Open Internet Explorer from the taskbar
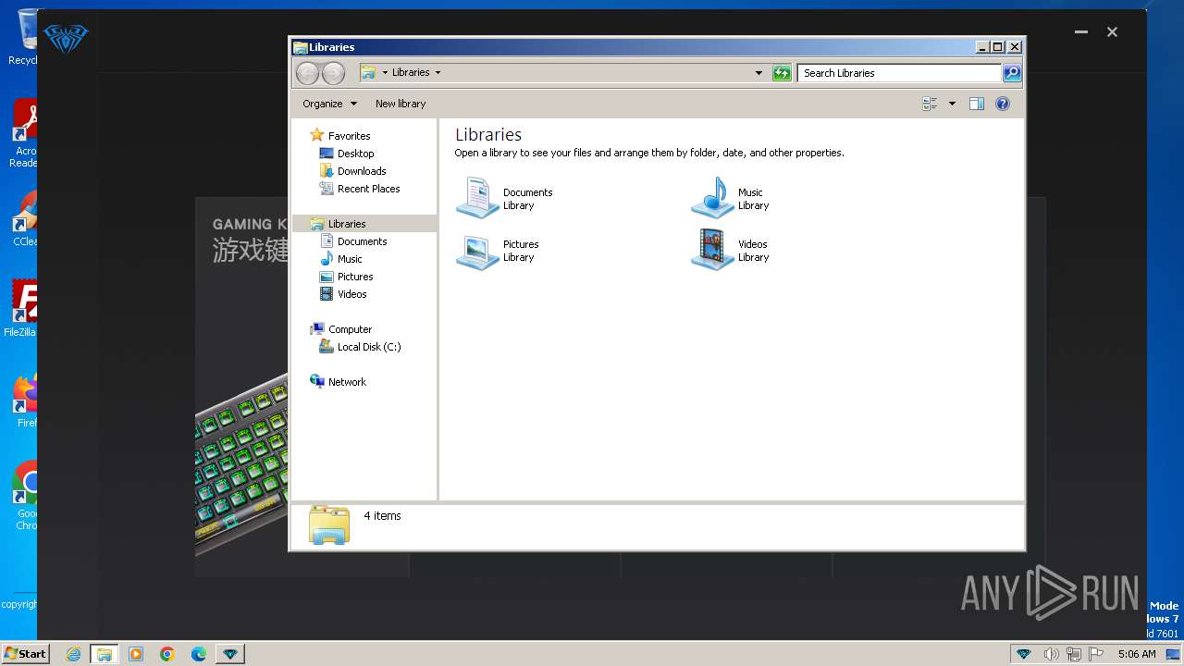 tap(73, 654)
